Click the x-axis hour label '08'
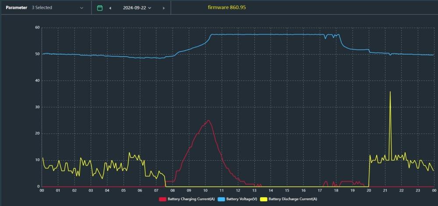Viewport: 438px width, 206px height. 173,191
